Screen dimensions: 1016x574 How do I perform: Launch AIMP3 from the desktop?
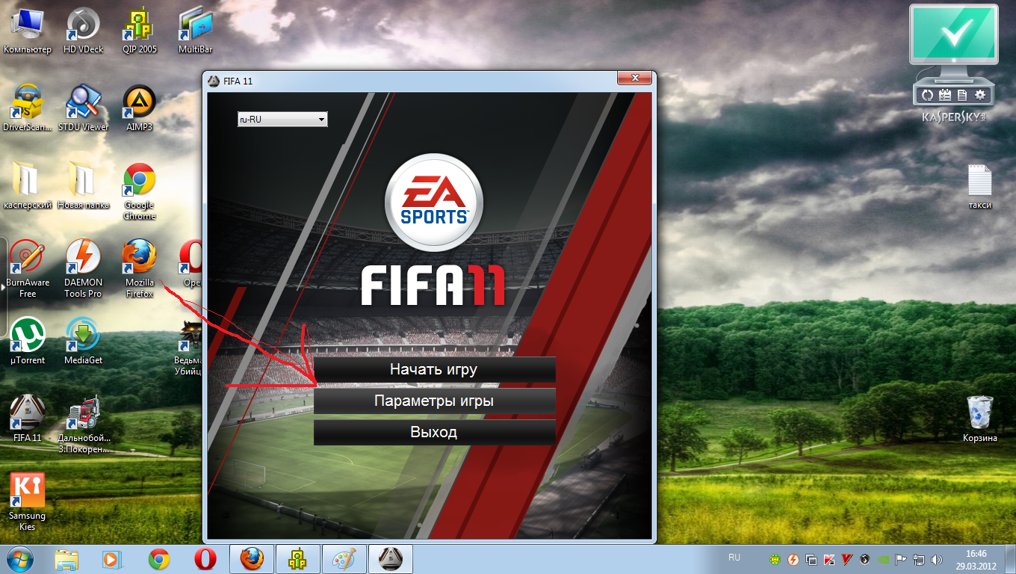pyautogui.click(x=140, y=108)
